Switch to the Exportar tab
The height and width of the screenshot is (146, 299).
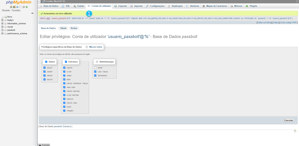(121, 6)
